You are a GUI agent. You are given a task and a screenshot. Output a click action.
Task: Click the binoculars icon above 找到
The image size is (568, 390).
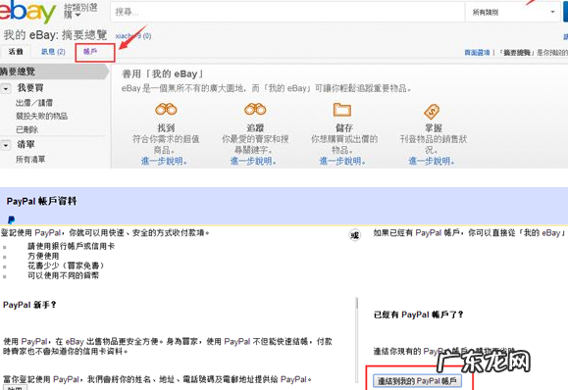[x=166, y=109]
